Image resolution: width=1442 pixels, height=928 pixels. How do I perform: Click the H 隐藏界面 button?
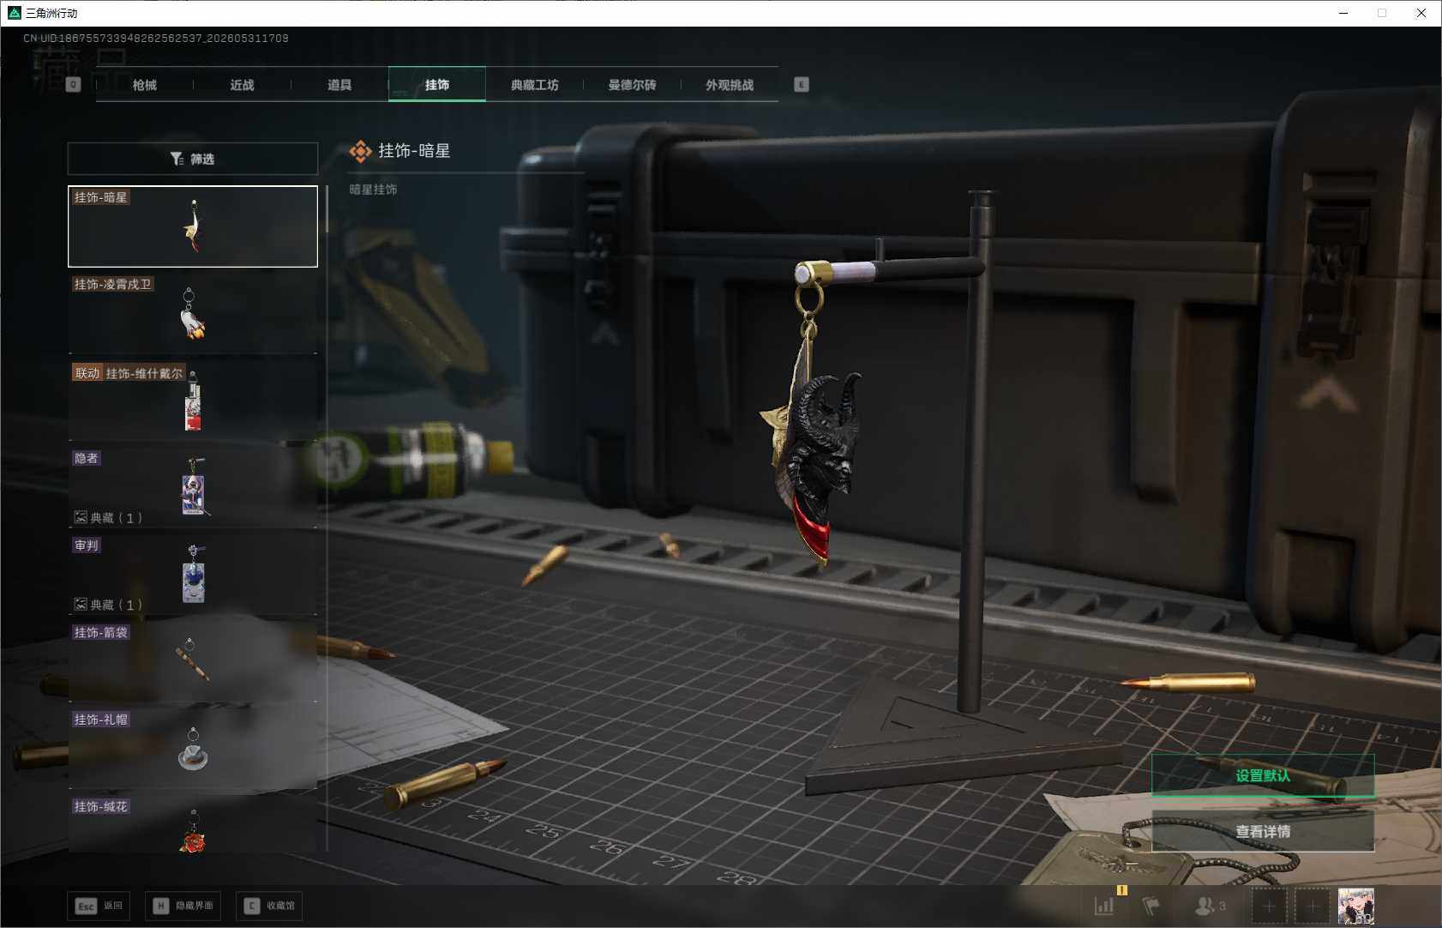183,906
